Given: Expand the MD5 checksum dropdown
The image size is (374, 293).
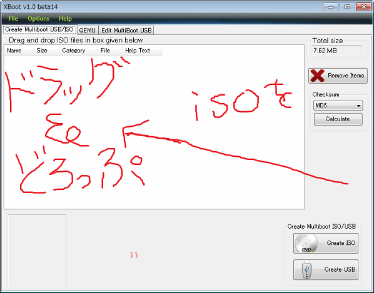Looking at the screenshot, I should (338, 106).
